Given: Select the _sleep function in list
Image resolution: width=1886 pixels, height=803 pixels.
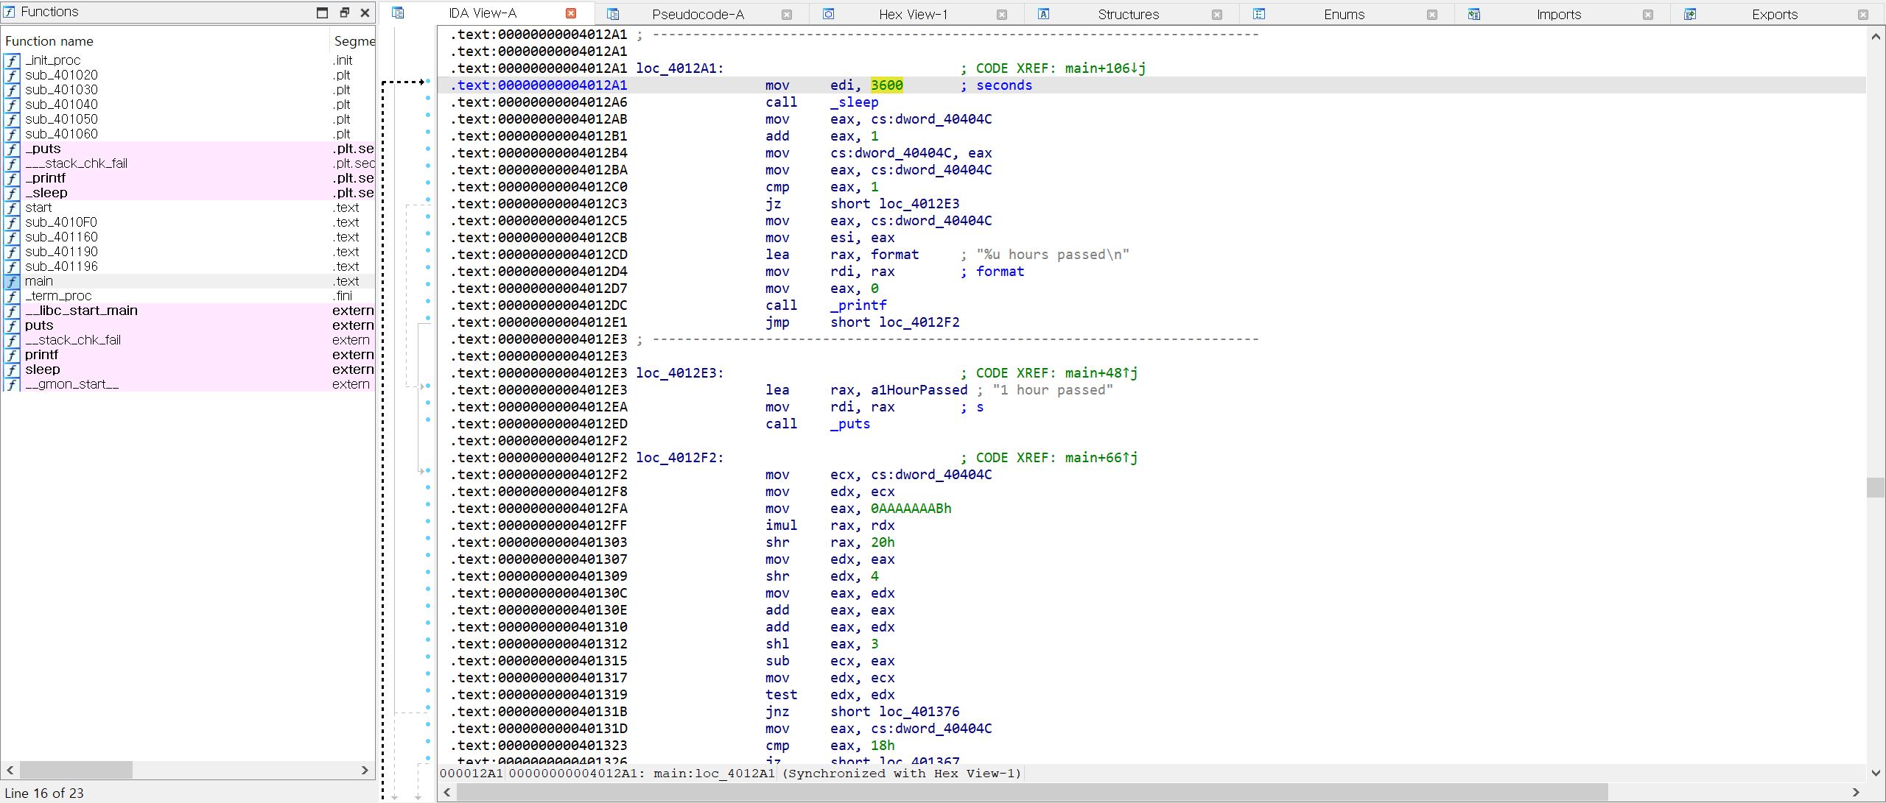Looking at the screenshot, I should click(x=46, y=193).
